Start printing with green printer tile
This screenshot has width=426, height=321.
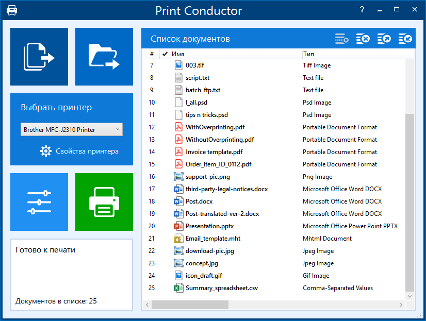pyautogui.click(x=104, y=202)
